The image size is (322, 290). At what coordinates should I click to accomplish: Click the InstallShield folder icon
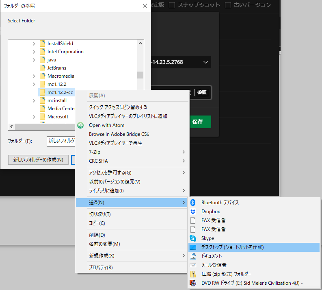(x=43, y=44)
